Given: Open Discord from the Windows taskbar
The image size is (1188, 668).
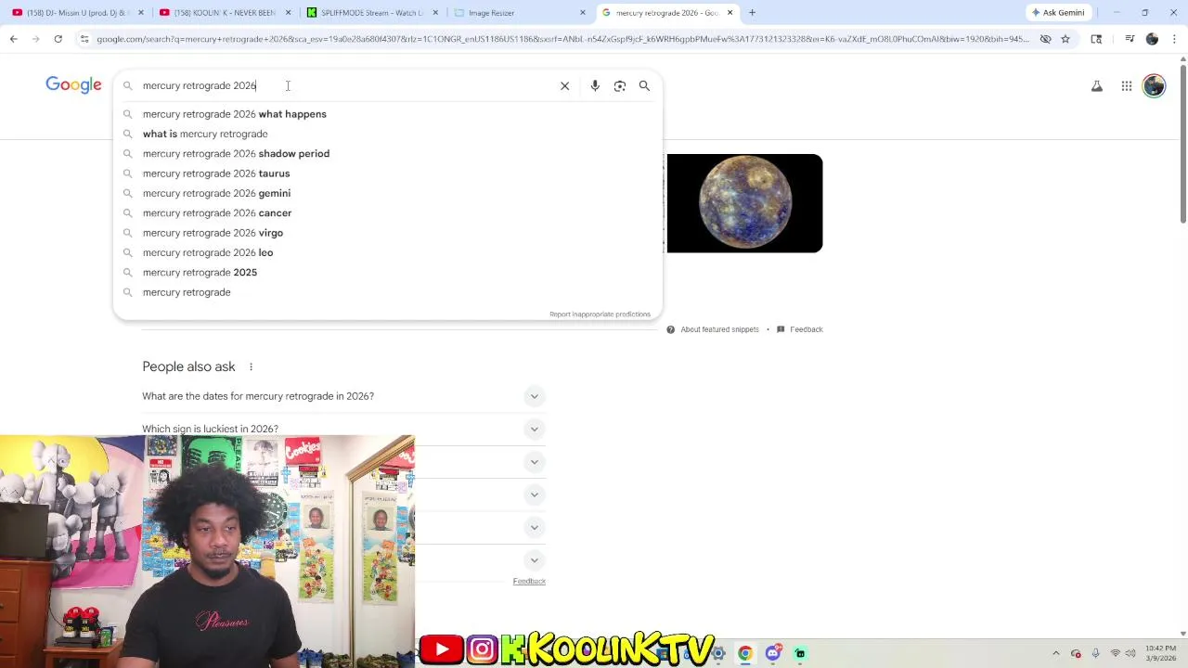Looking at the screenshot, I should point(773,653).
